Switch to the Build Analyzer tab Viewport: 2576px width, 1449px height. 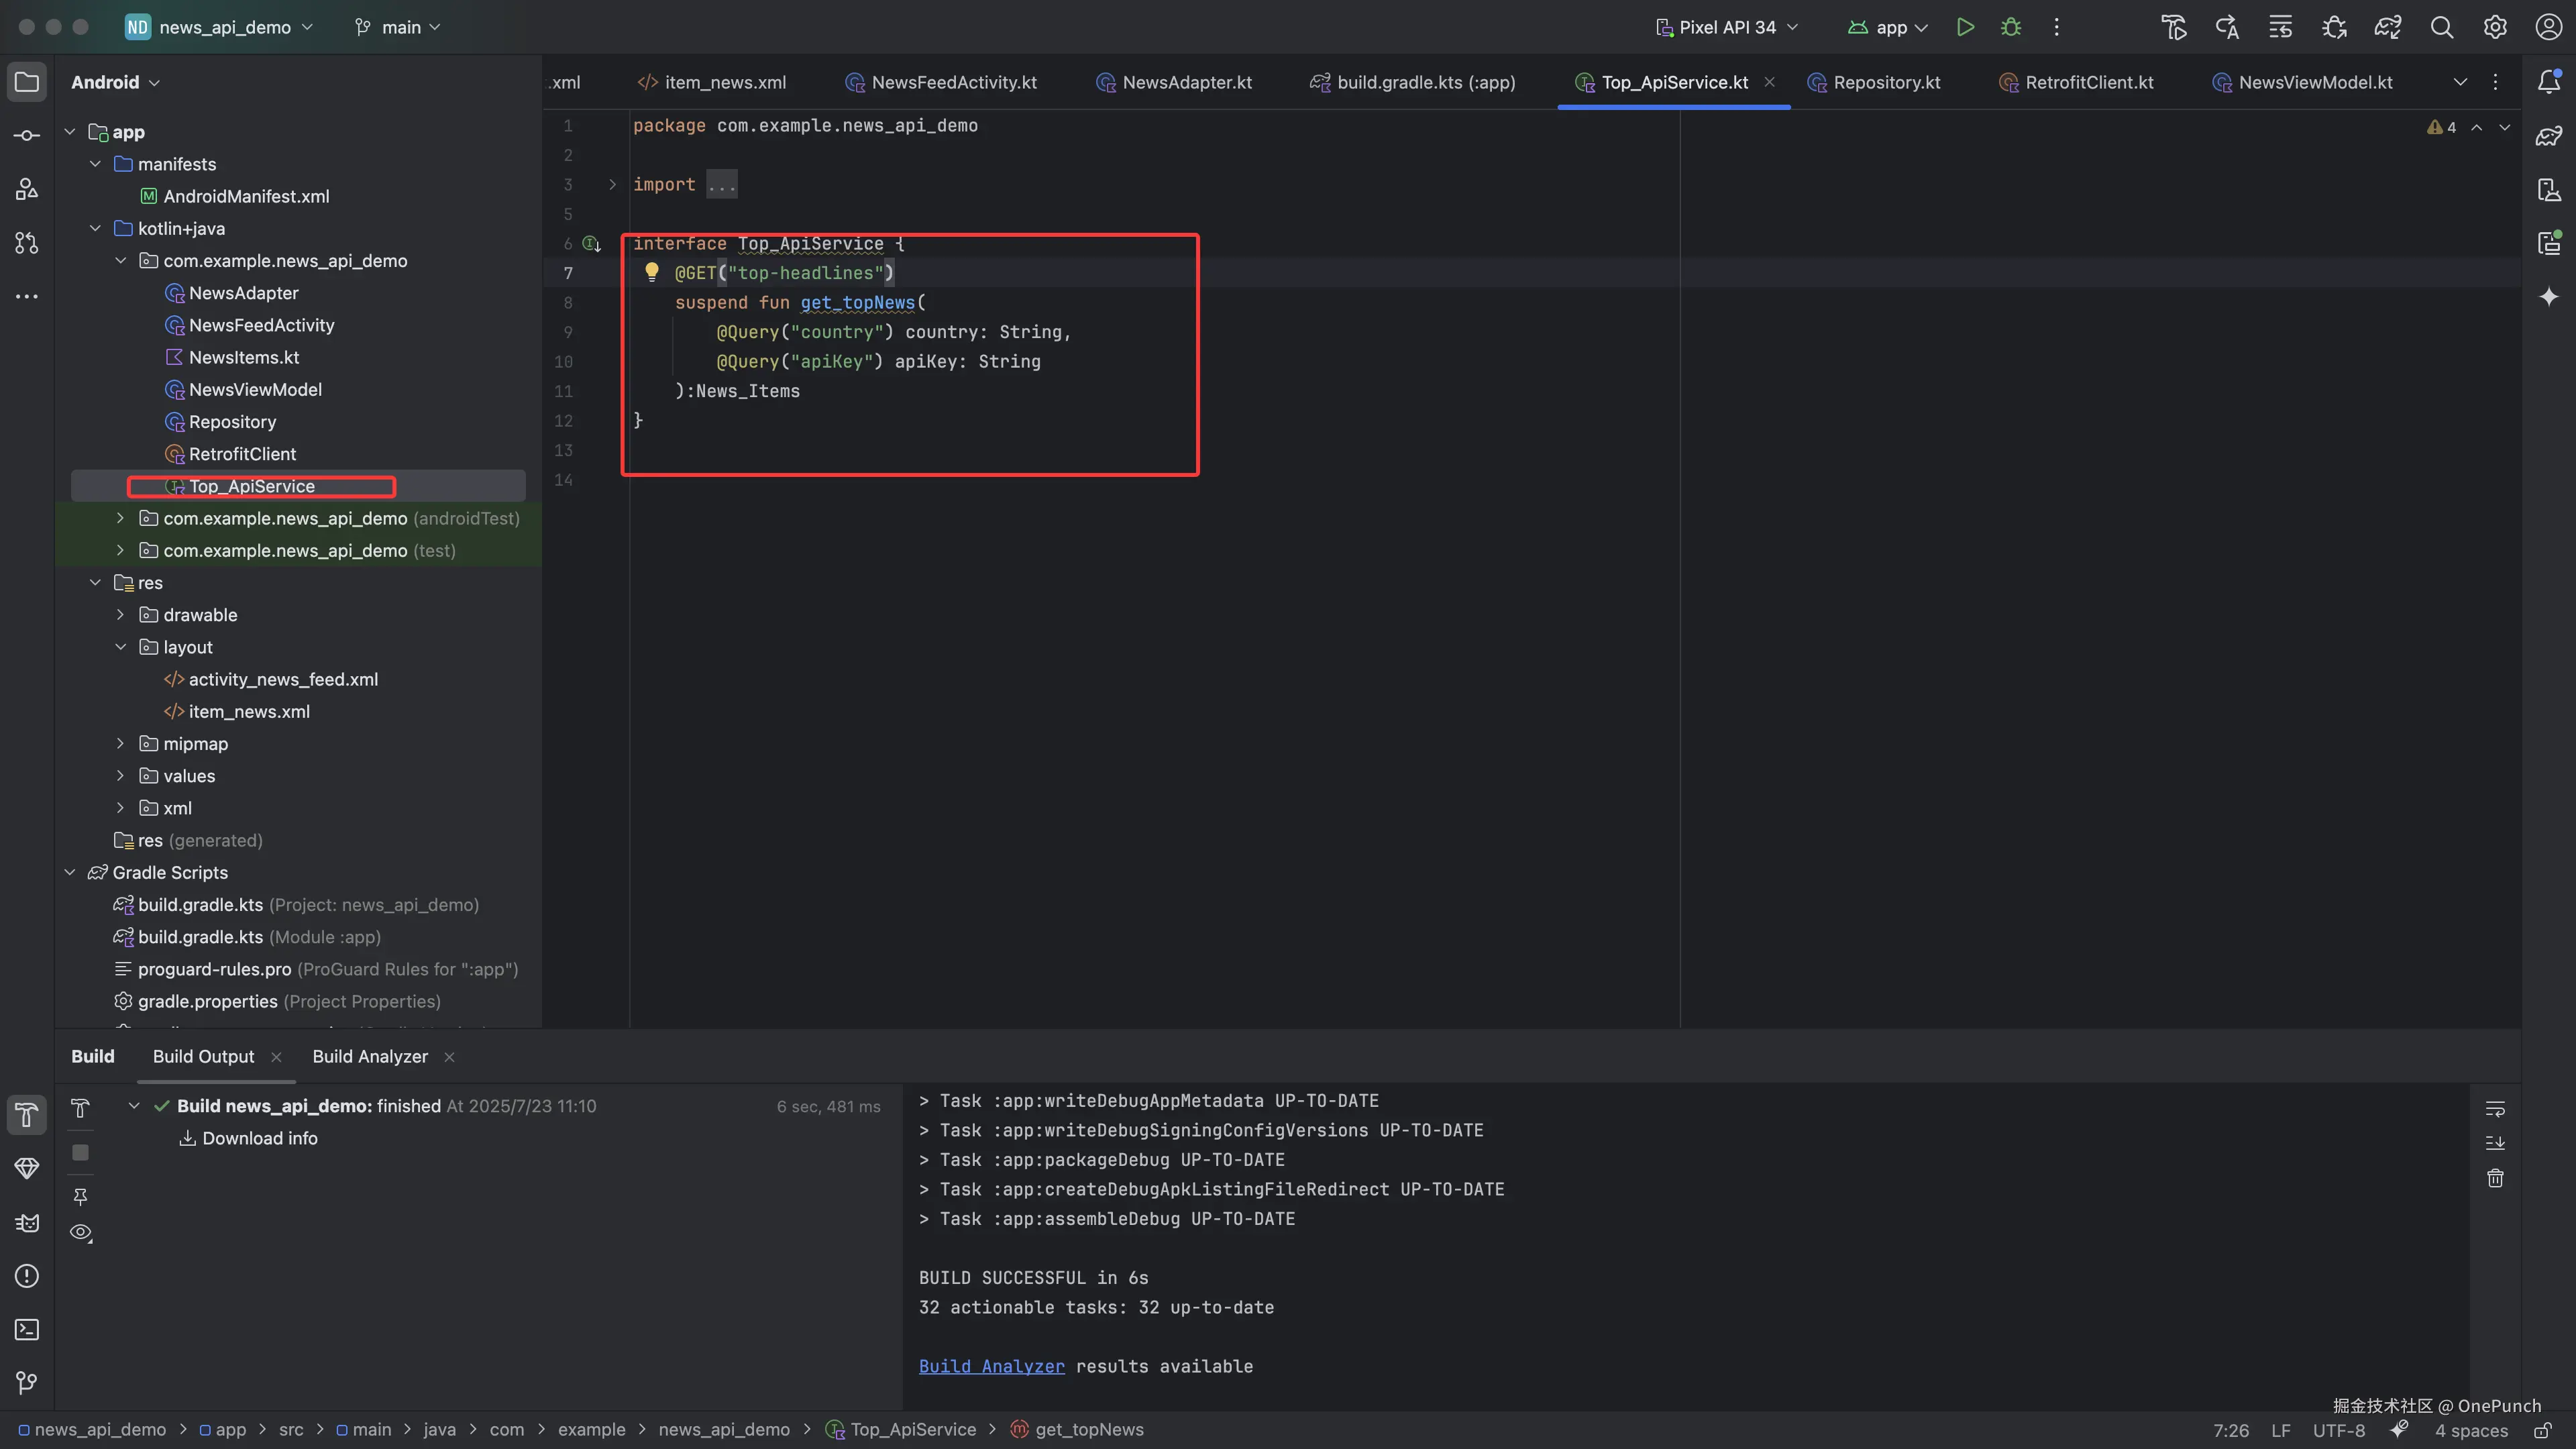click(x=370, y=1057)
